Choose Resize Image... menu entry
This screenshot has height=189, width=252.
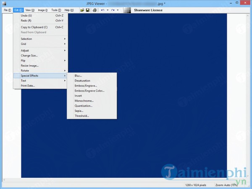[41, 66]
